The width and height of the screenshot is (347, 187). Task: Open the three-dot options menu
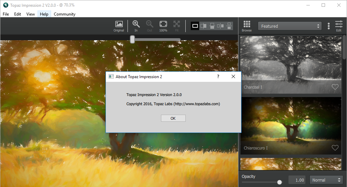[x=328, y=26]
